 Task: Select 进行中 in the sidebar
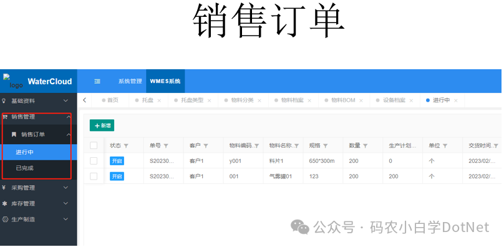coord(39,152)
